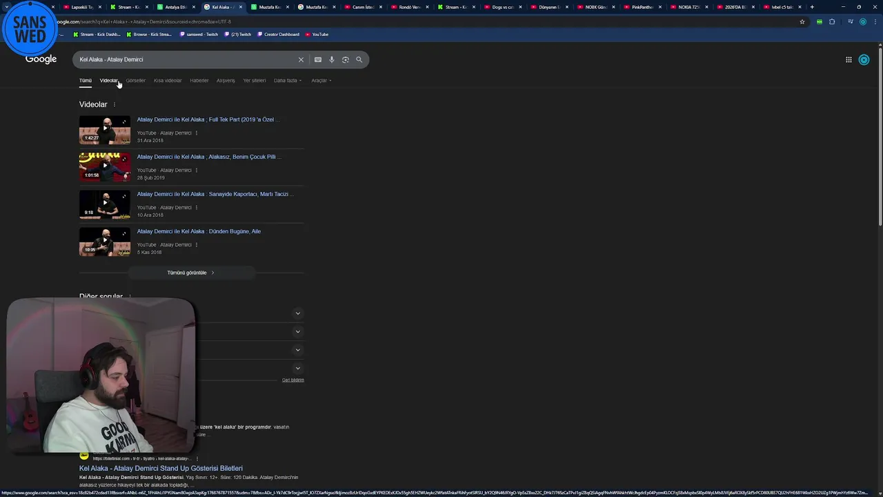Focus the Kel Alaka - Atalay Demirci search field

(x=186, y=59)
